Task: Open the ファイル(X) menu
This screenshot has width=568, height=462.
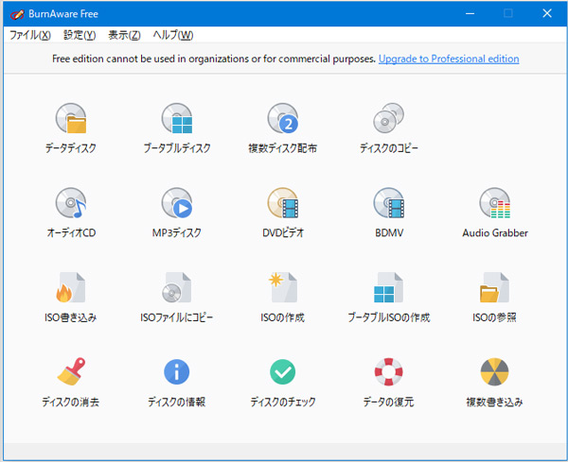Action: [x=29, y=35]
